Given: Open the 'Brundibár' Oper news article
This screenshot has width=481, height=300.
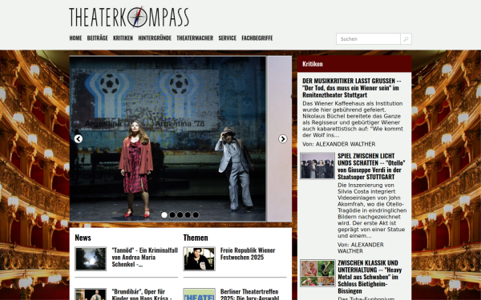Looking at the screenshot, I should [142, 294].
